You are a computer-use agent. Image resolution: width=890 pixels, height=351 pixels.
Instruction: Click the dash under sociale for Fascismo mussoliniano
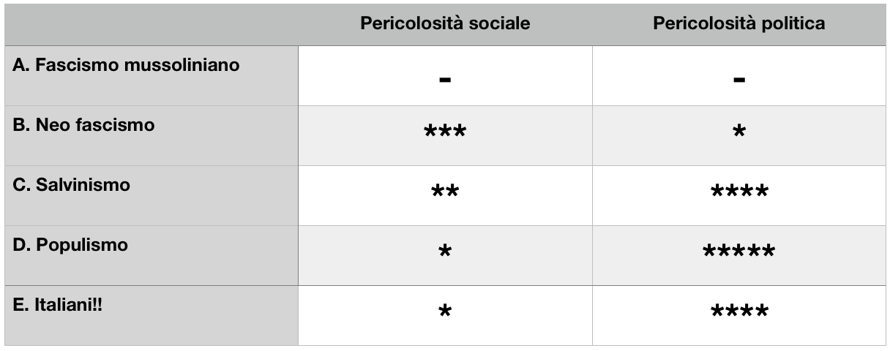click(x=445, y=78)
